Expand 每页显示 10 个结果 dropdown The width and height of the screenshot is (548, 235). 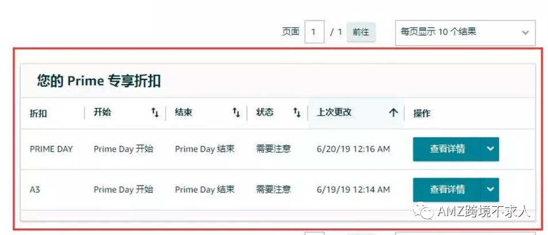465,33
